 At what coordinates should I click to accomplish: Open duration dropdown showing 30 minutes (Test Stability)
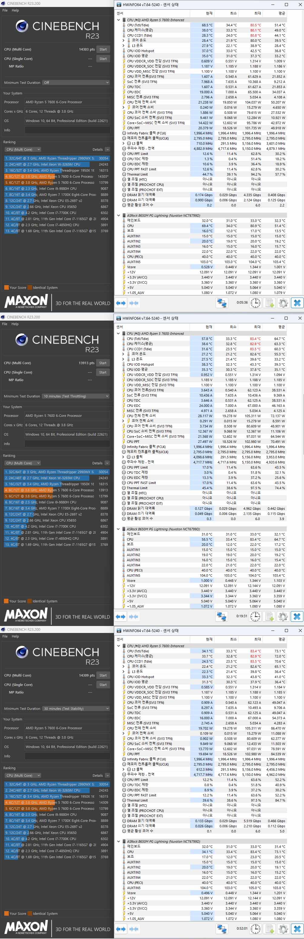click(x=76, y=709)
